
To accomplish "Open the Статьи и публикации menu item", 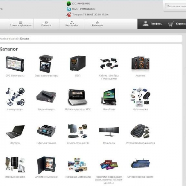I will [x=21, y=24].
